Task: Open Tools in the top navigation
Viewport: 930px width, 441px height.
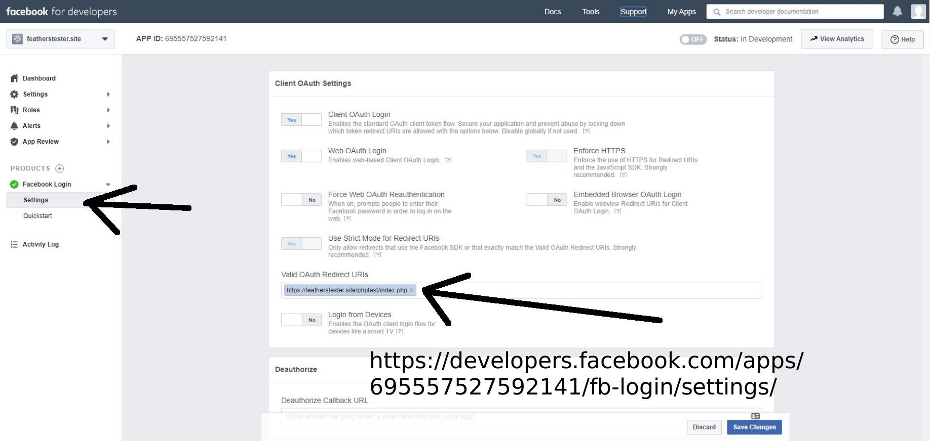Action: [591, 12]
